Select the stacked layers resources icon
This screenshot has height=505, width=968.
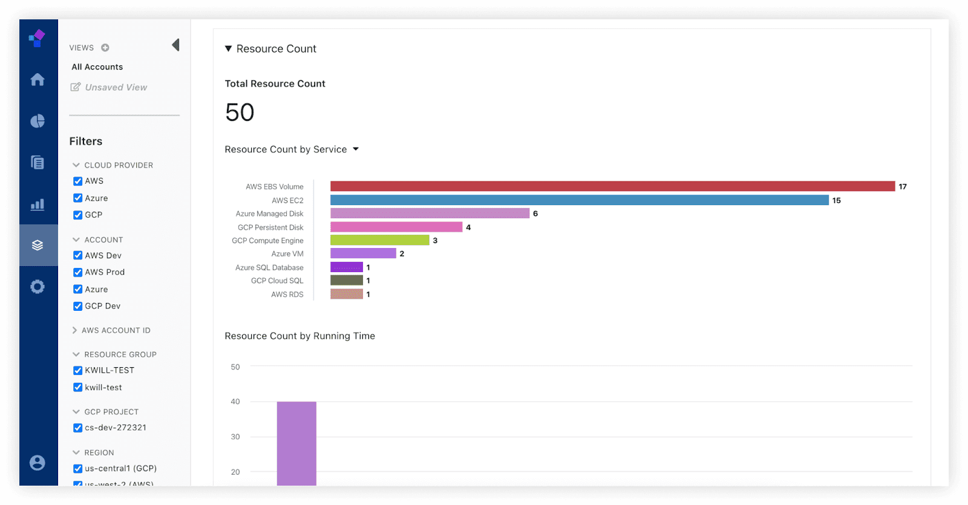coord(38,245)
